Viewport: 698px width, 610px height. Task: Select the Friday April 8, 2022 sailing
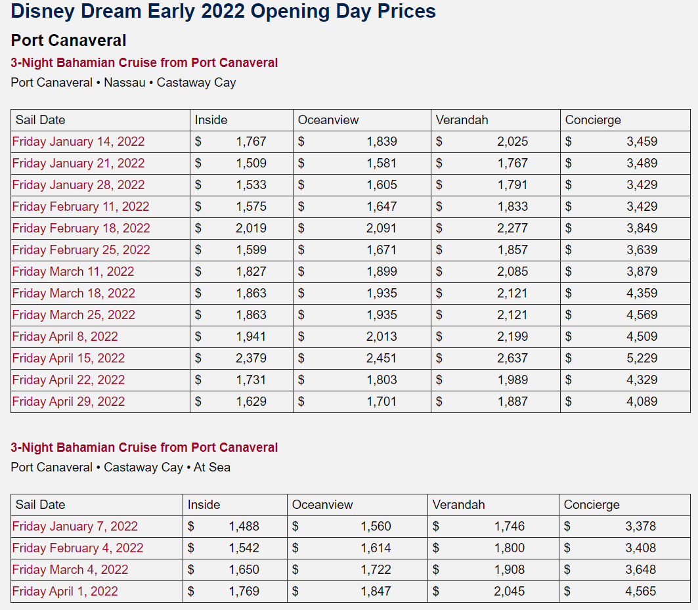click(65, 337)
